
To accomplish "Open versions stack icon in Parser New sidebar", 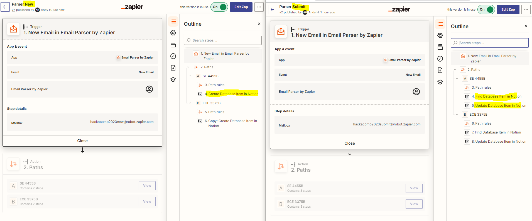I will coord(173,45).
